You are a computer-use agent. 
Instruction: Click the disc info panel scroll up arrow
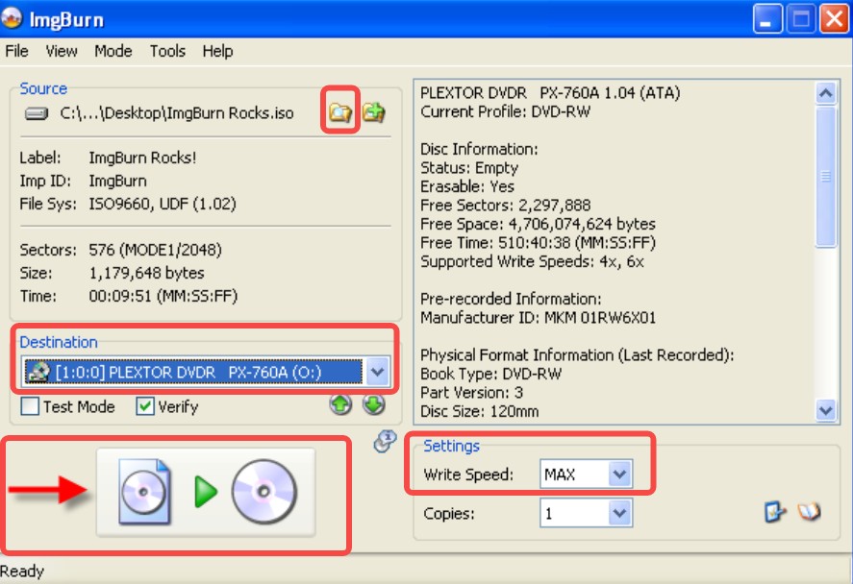click(825, 93)
